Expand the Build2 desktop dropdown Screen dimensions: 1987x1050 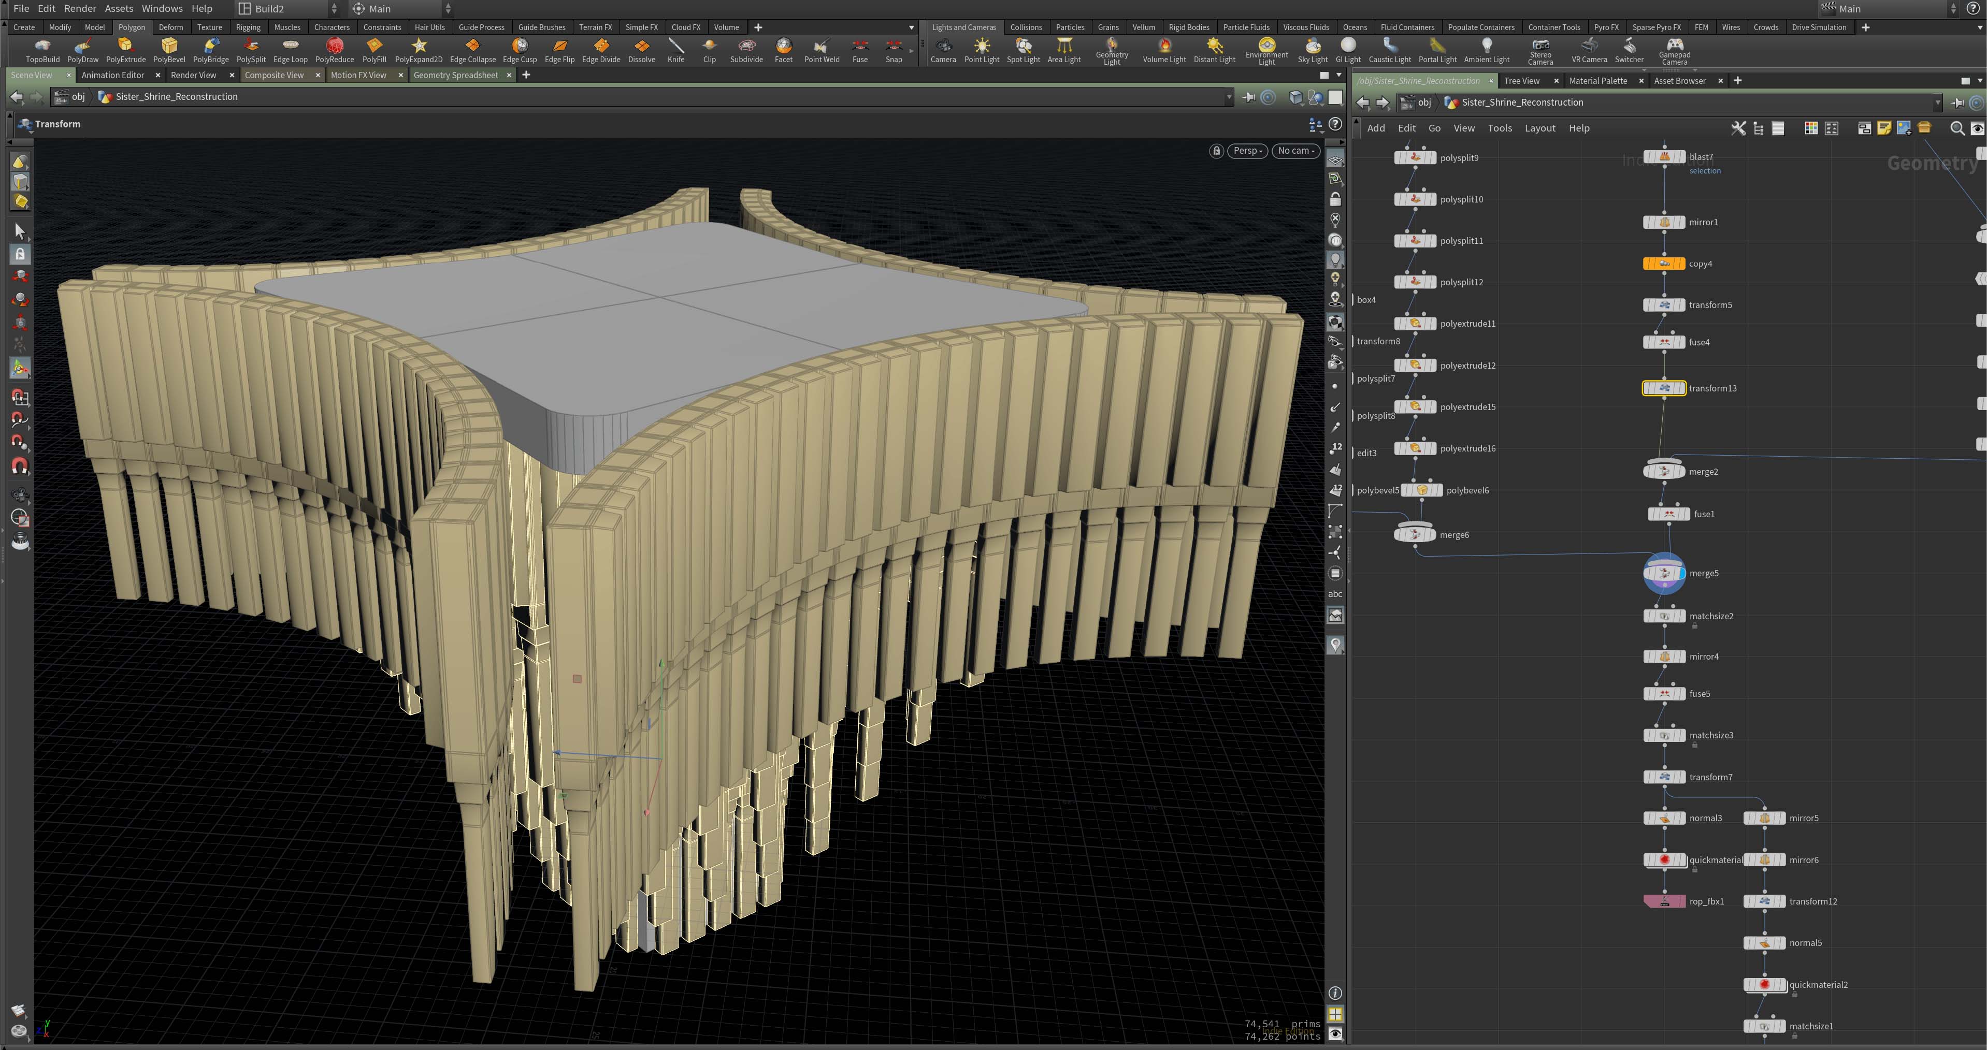point(334,8)
